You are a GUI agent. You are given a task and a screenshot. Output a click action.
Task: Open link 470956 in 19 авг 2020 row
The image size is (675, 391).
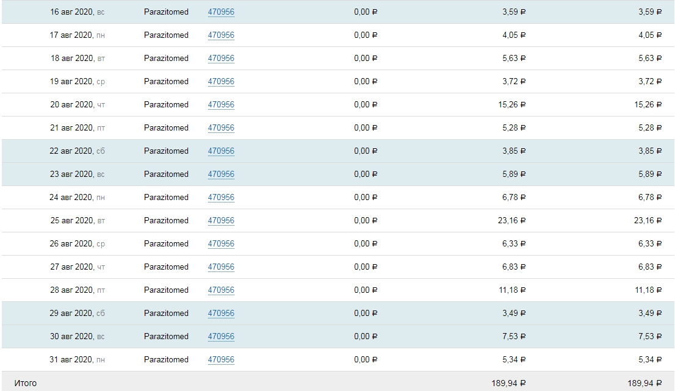(221, 82)
